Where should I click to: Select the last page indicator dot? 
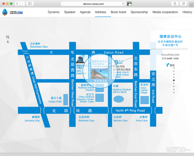pyautogui.click(x=174, y=93)
